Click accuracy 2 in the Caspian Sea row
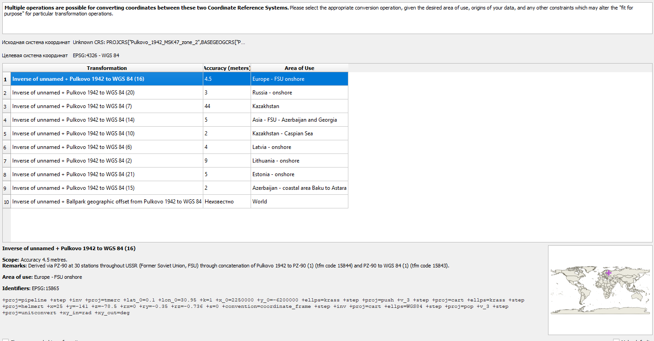654x341 pixels. (227, 133)
